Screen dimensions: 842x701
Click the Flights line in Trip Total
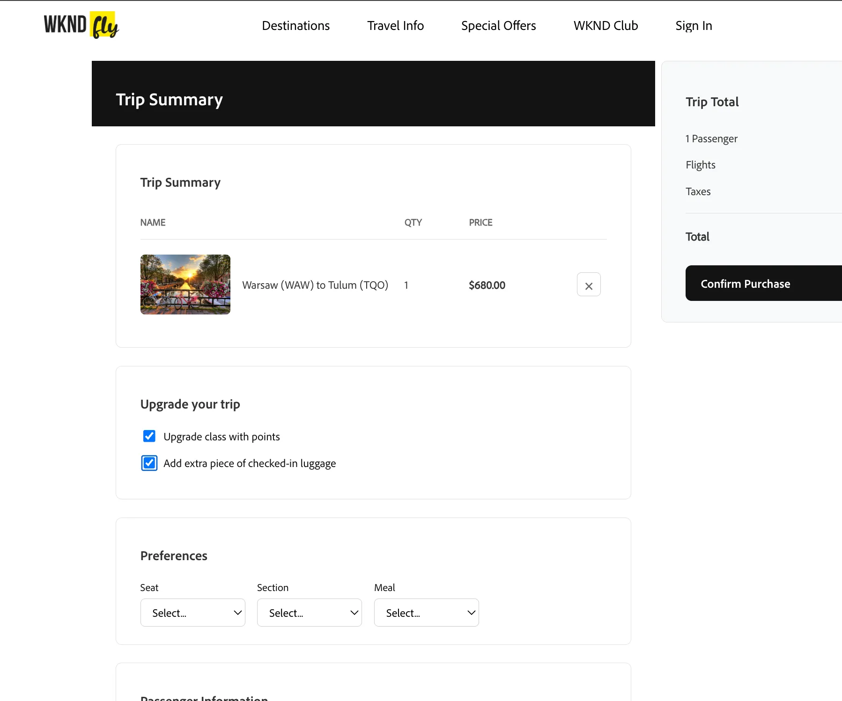pyautogui.click(x=701, y=165)
